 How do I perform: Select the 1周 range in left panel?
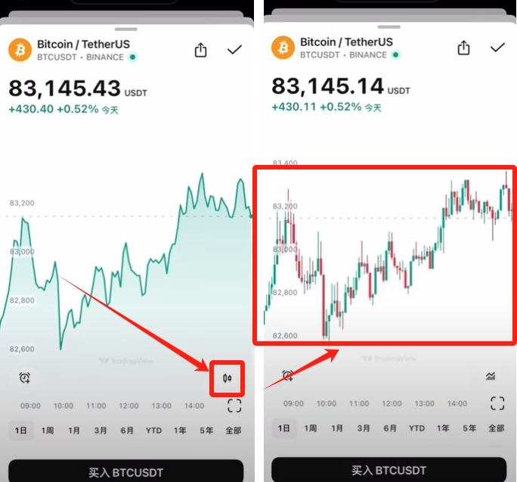(48, 431)
